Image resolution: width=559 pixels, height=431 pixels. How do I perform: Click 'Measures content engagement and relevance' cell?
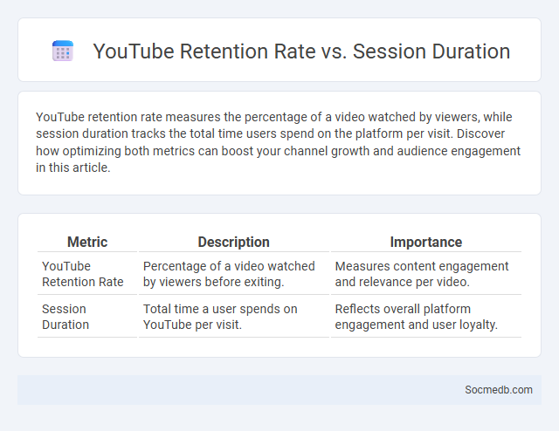click(426, 274)
